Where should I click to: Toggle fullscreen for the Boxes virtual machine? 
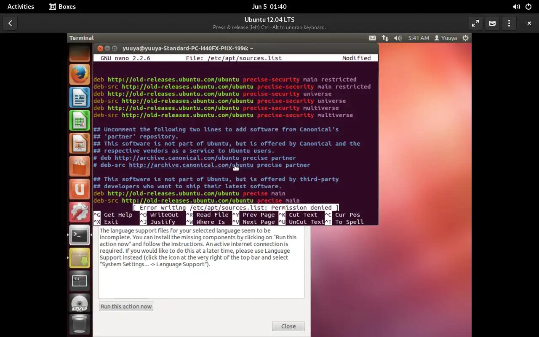(x=475, y=23)
